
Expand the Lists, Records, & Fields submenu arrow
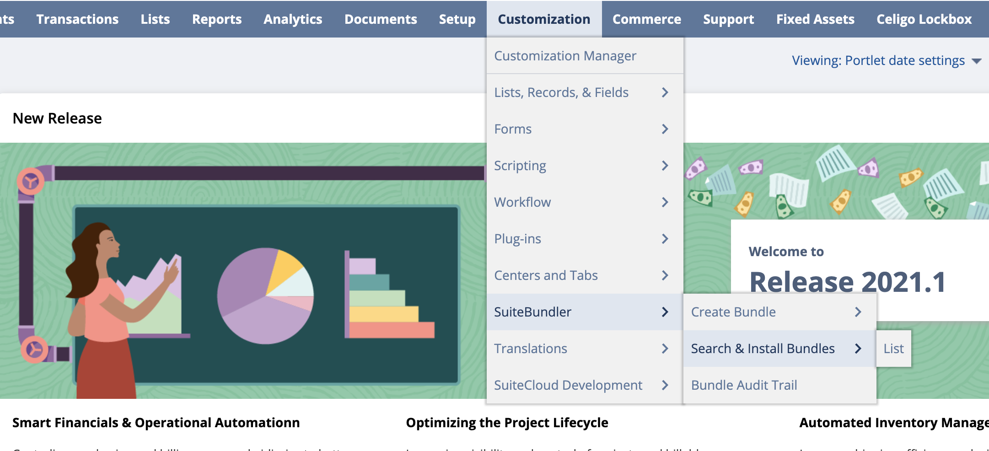[x=665, y=92]
